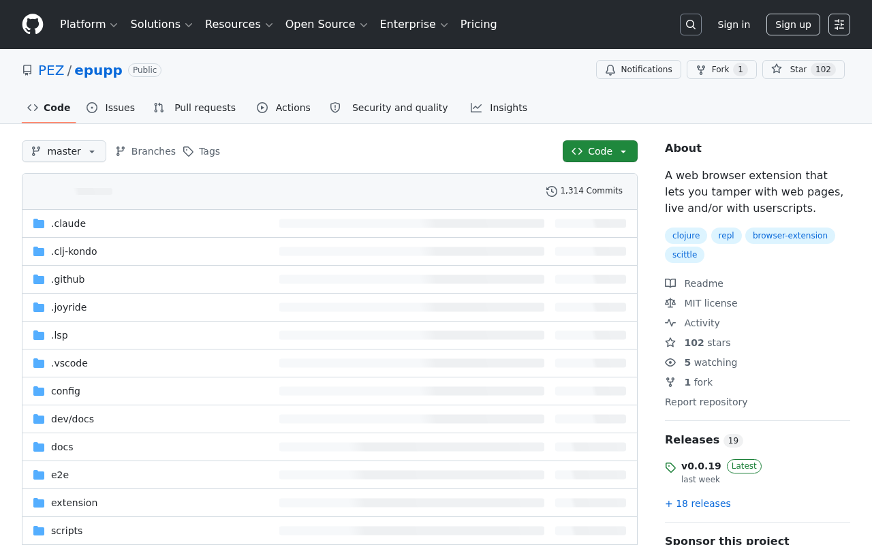Image resolution: width=872 pixels, height=545 pixels.
Task: Click the .claude folder icon
Action: (39, 223)
